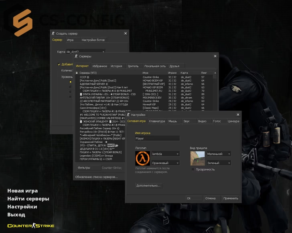Choose Найти серверы in main menu
Viewport: 292px width, 233px height.
pyautogui.click(x=28, y=199)
